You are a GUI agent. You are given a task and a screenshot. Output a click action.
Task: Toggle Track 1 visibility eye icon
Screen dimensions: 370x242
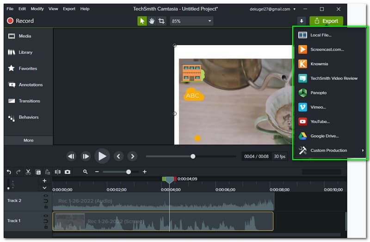[x=46, y=216]
